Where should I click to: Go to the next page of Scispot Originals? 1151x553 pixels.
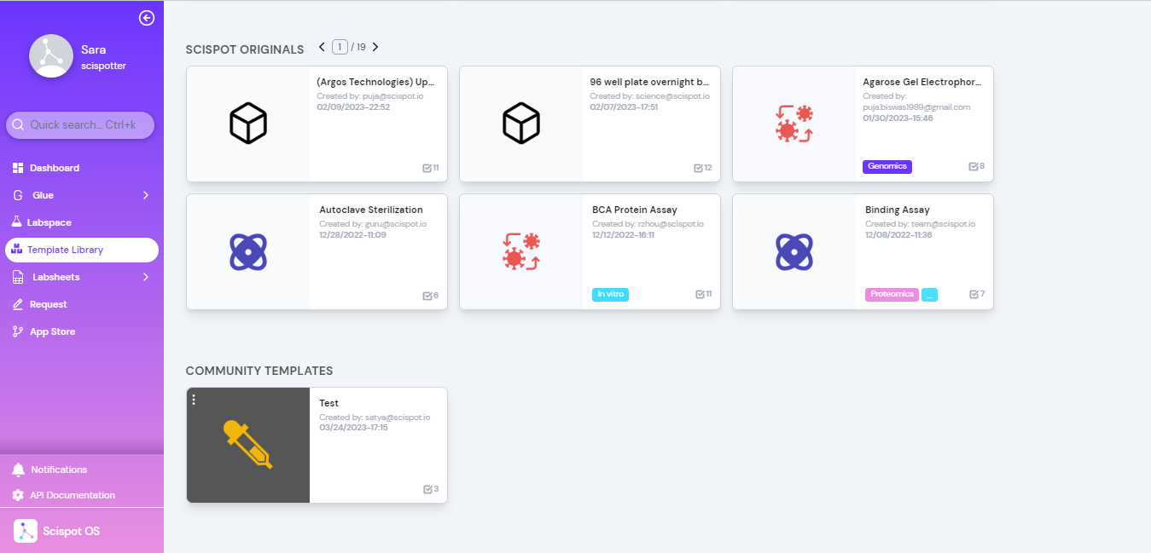374,47
